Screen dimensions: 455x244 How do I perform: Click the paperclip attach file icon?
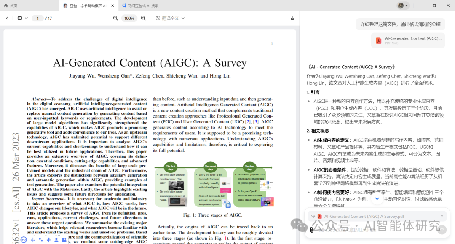[x=312, y=230]
